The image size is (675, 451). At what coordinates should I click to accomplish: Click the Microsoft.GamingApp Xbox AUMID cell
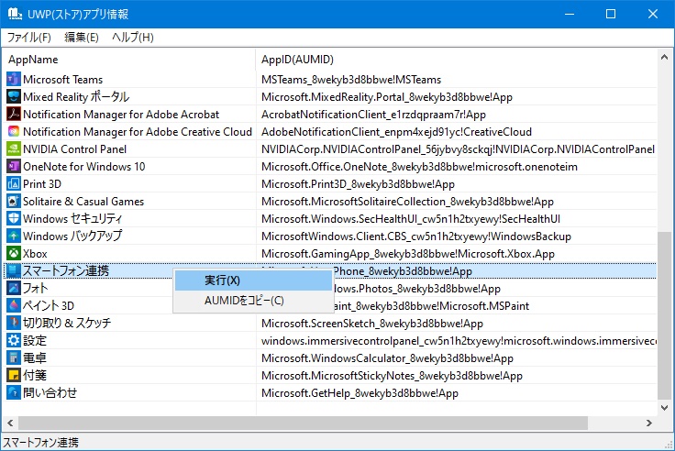408,254
